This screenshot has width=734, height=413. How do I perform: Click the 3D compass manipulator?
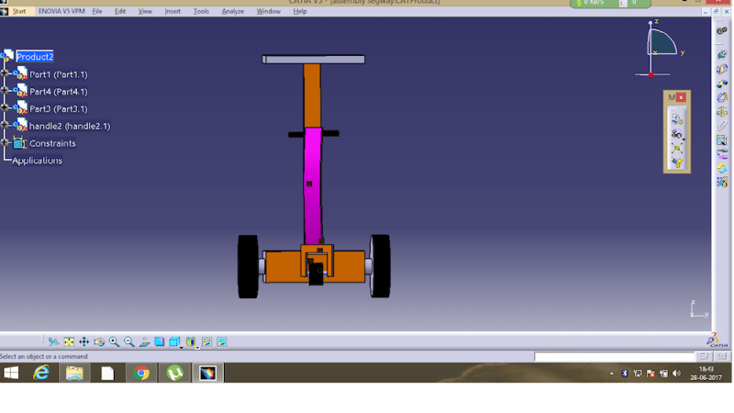coord(661,48)
